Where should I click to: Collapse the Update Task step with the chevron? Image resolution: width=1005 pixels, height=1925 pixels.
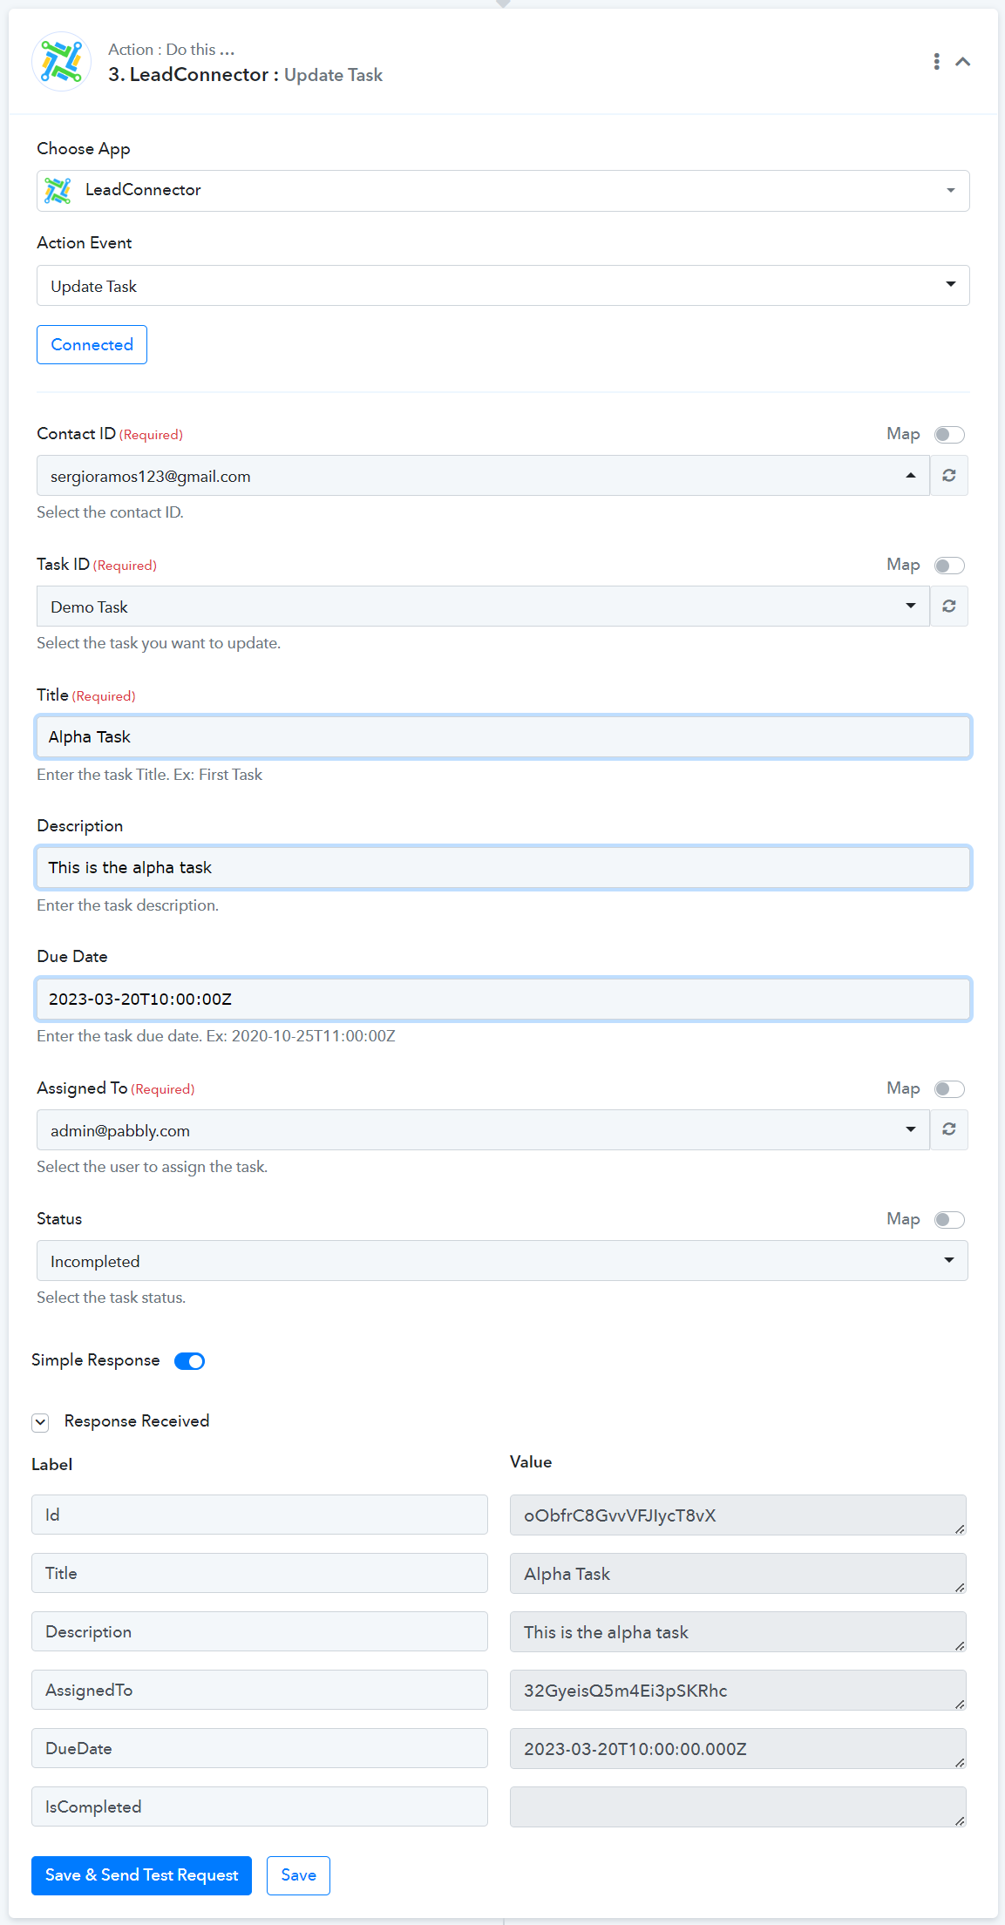(x=963, y=62)
